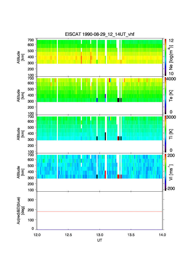This screenshot has width=178, height=268.
Task: Click the Altitude [km] label of Ne panel
Action: tap(20, 57)
